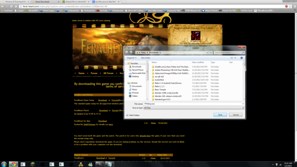The width and height of the screenshot is (297, 167).
Task: Click the file list vertical scrollbar
Action: [x=244, y=81]
